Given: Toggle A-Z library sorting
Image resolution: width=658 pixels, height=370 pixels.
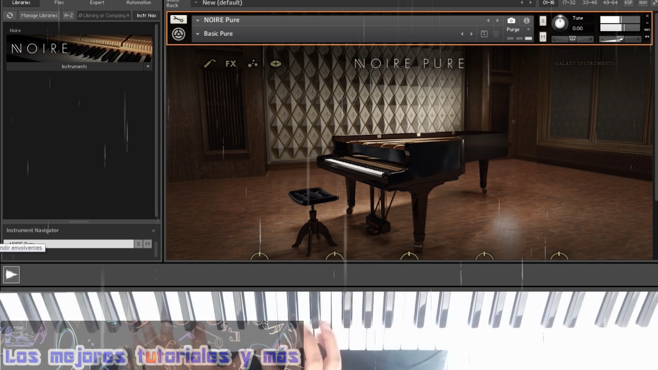Looking at the screenshot, I should tap(68, 16).
